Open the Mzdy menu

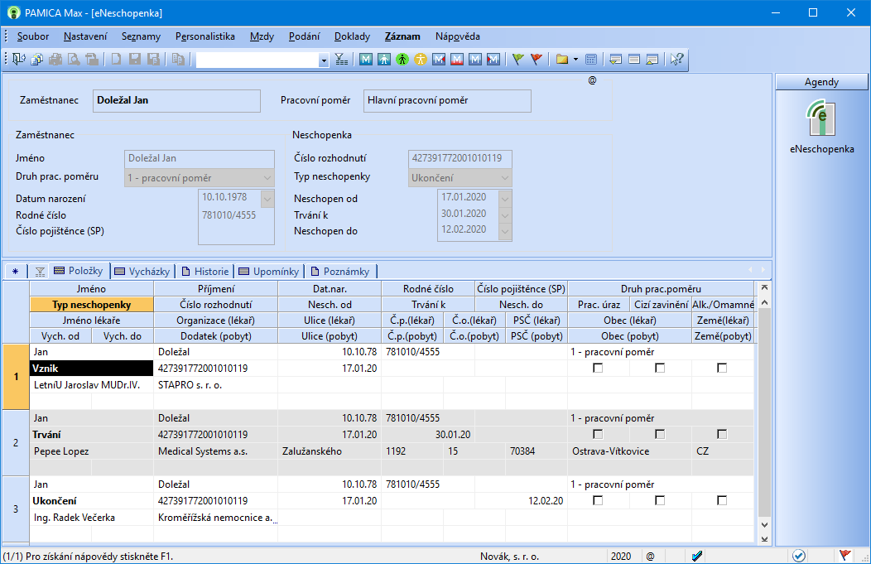pyautogui.click(x=262, y=36)
